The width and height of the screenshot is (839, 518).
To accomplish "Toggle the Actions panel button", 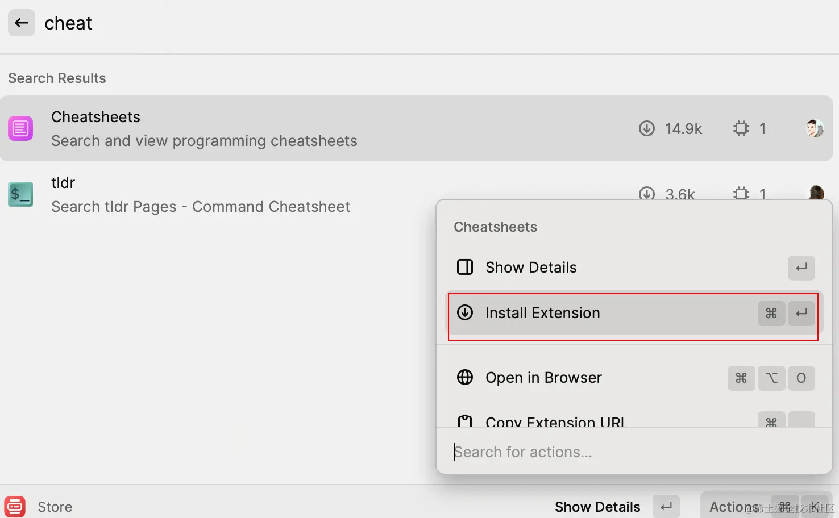I will pos(733,506).
